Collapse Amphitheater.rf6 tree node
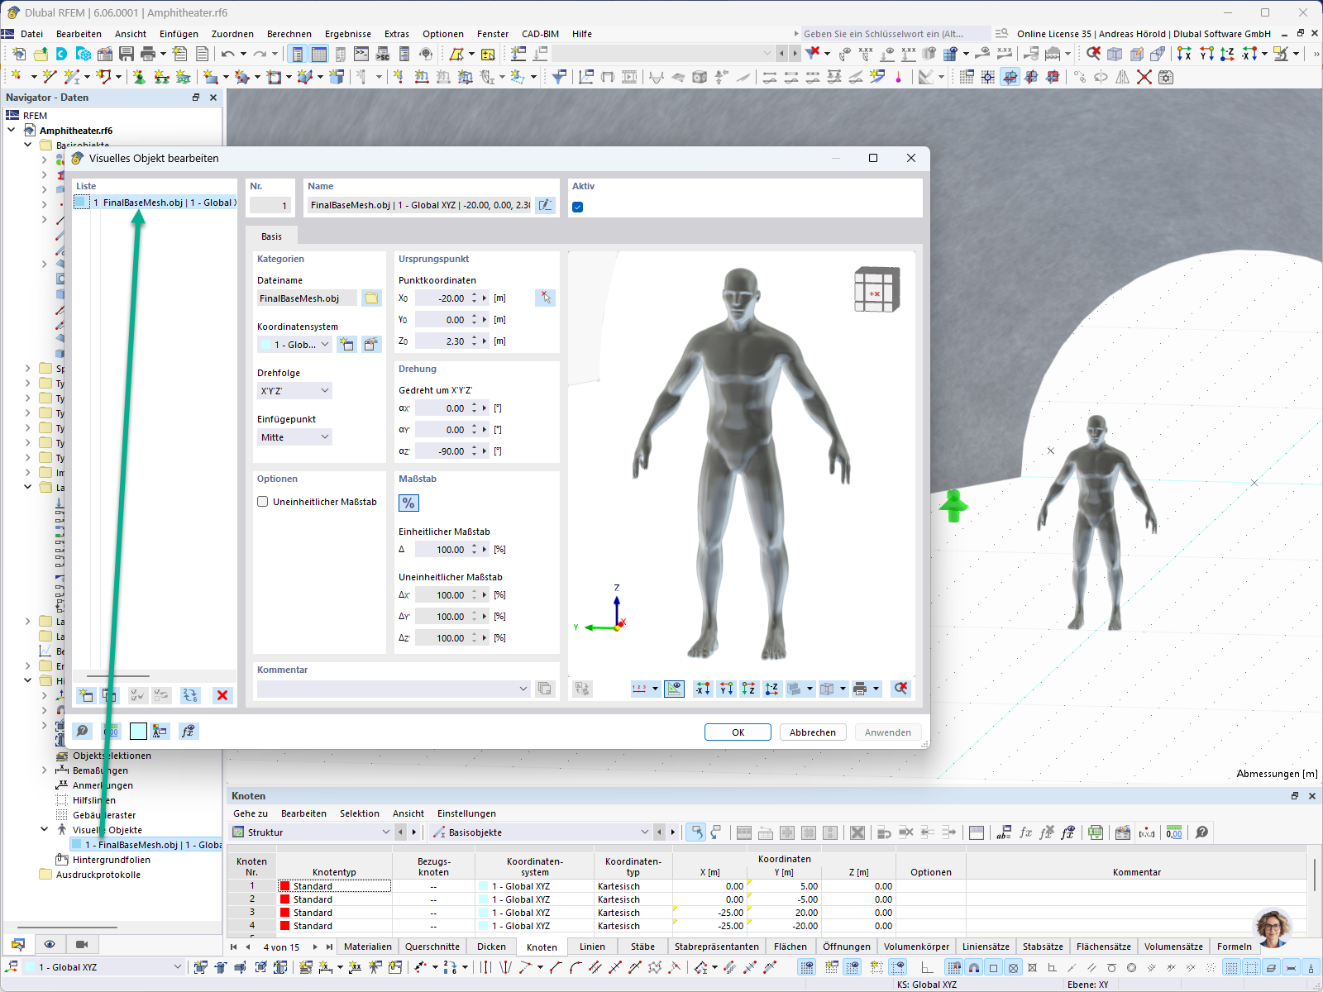The width and height of the screenshot is (1323, 992). click(x=12, y=131)
